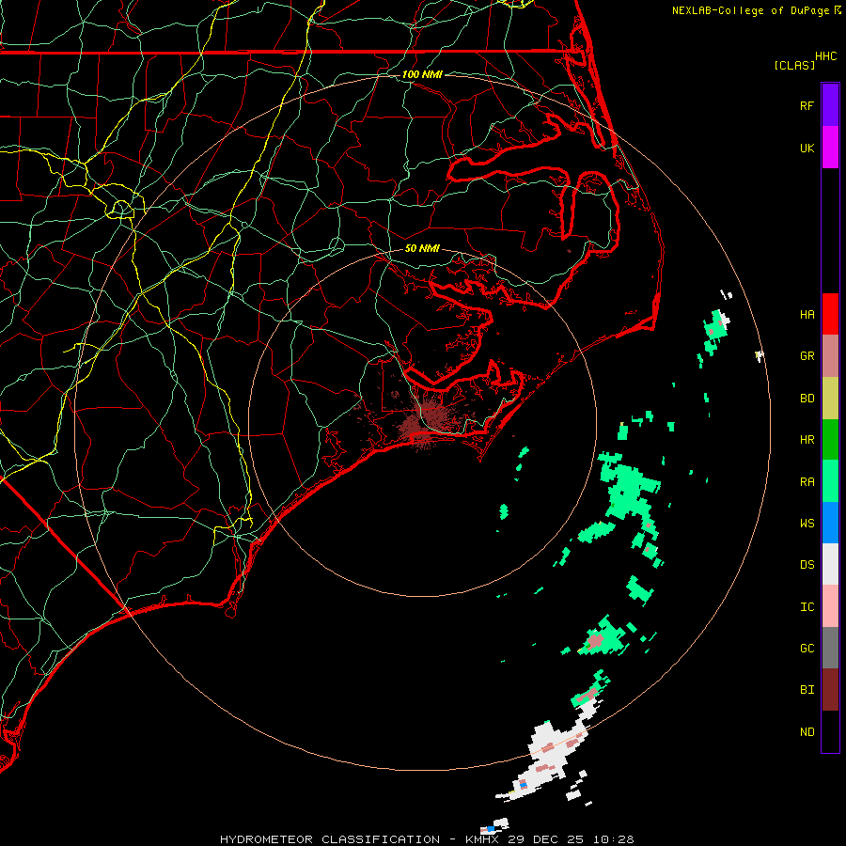Image resolution: width=846 pixels, height=846 pixels.
Task: Click the BI brown legend swatch
Action: pos(830,690)
